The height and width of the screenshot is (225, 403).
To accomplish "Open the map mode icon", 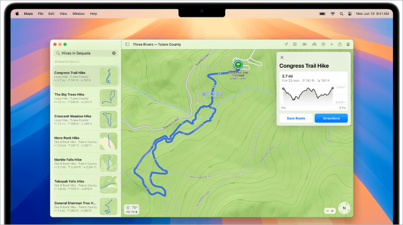I will pyautogui.click(x=295, y=44).
